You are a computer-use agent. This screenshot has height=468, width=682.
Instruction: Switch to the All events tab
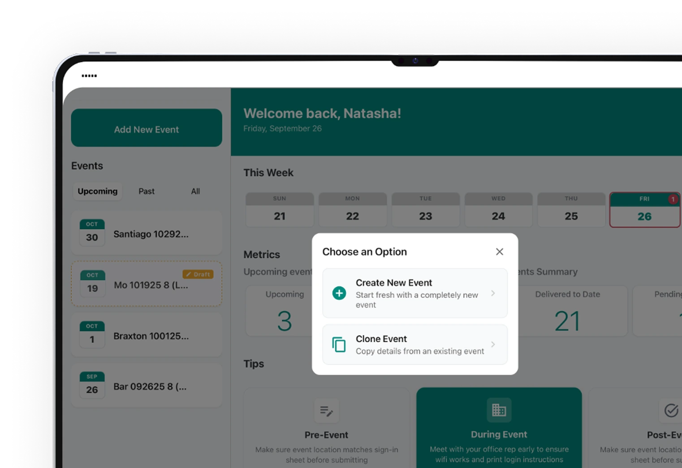195,191
